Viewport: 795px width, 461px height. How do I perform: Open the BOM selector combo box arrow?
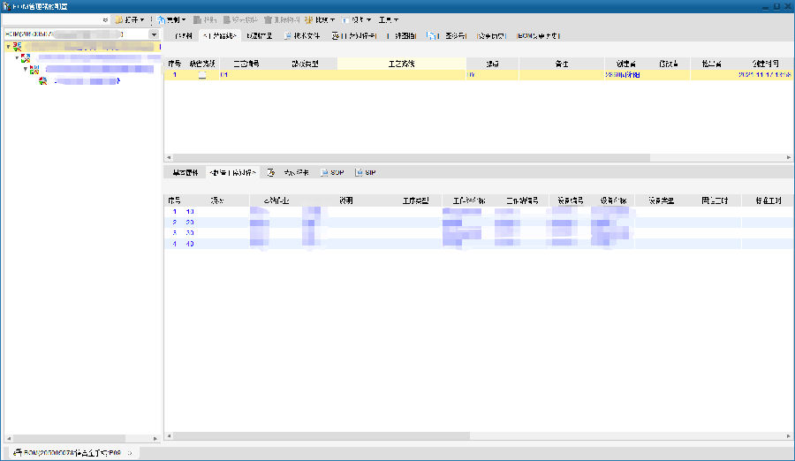[154, 34]
